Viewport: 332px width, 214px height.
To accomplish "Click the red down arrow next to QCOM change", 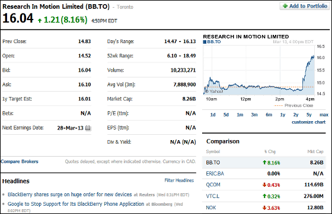I will tap(264, 185).
